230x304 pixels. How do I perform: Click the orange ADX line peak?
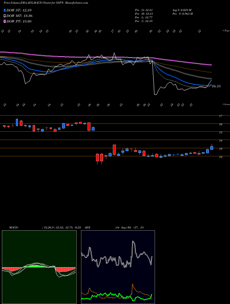pos(132,285)
